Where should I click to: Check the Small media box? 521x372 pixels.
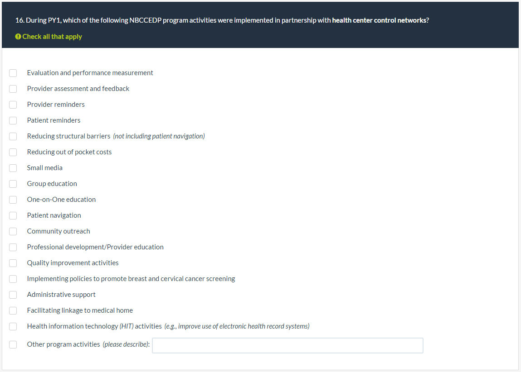[x=13, y=168]
